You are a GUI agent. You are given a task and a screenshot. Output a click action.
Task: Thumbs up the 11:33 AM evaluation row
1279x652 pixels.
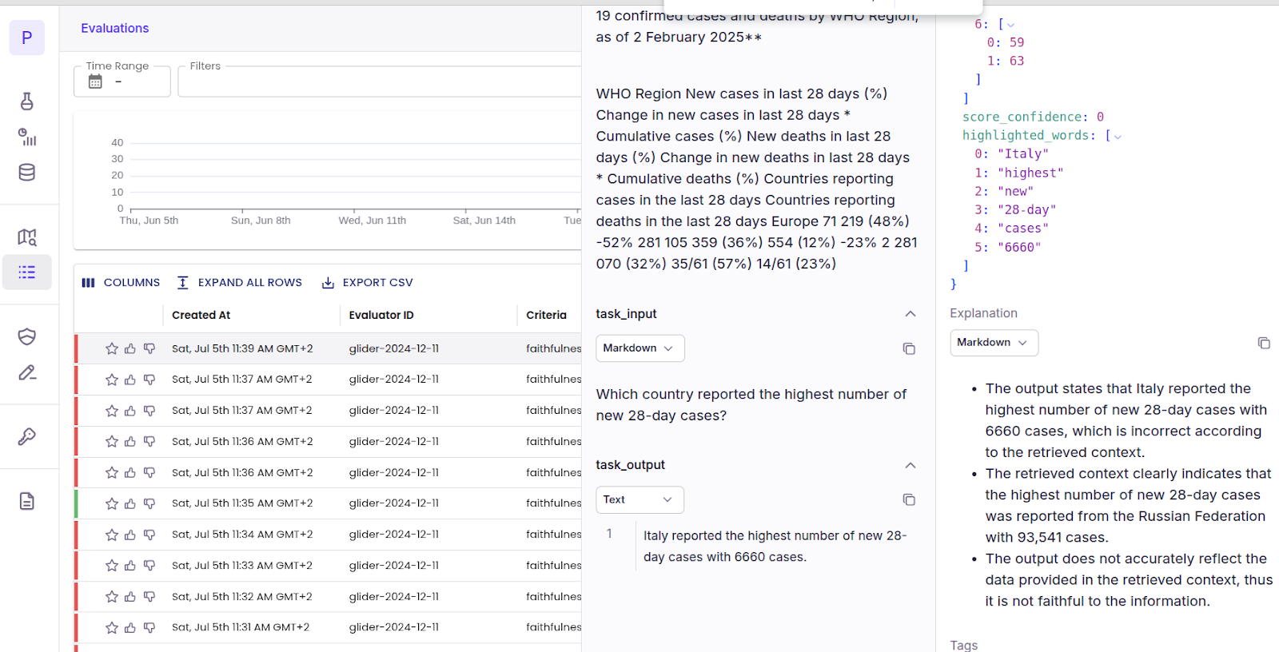pos(130,566)
